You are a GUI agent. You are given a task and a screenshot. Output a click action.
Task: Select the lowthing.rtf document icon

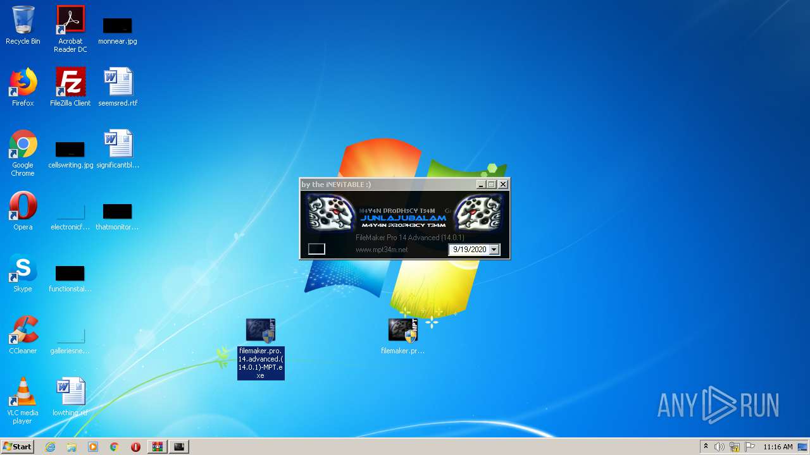coord(70,397)
